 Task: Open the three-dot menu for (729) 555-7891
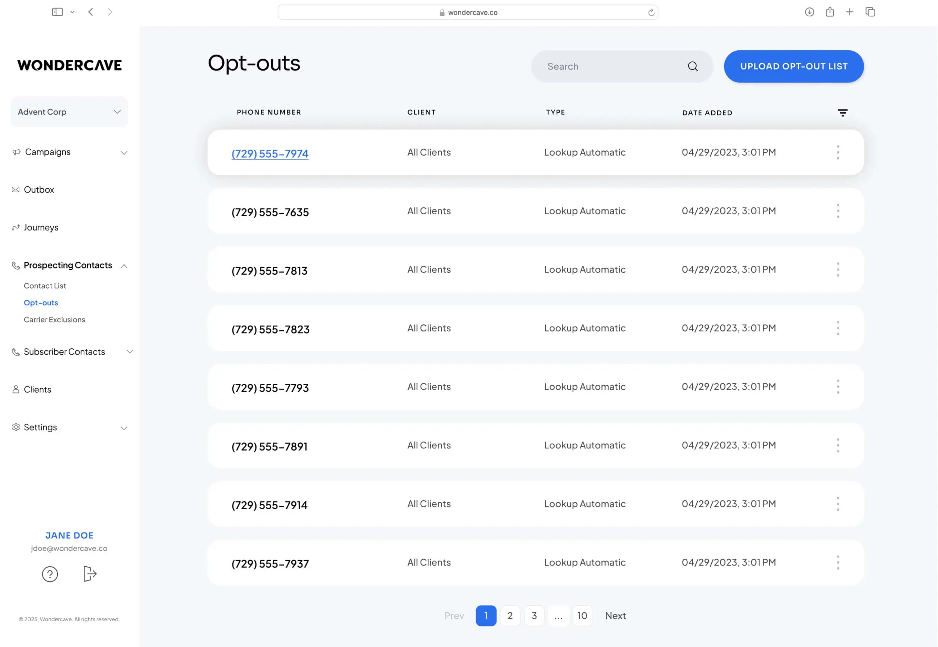click(838, 445)
